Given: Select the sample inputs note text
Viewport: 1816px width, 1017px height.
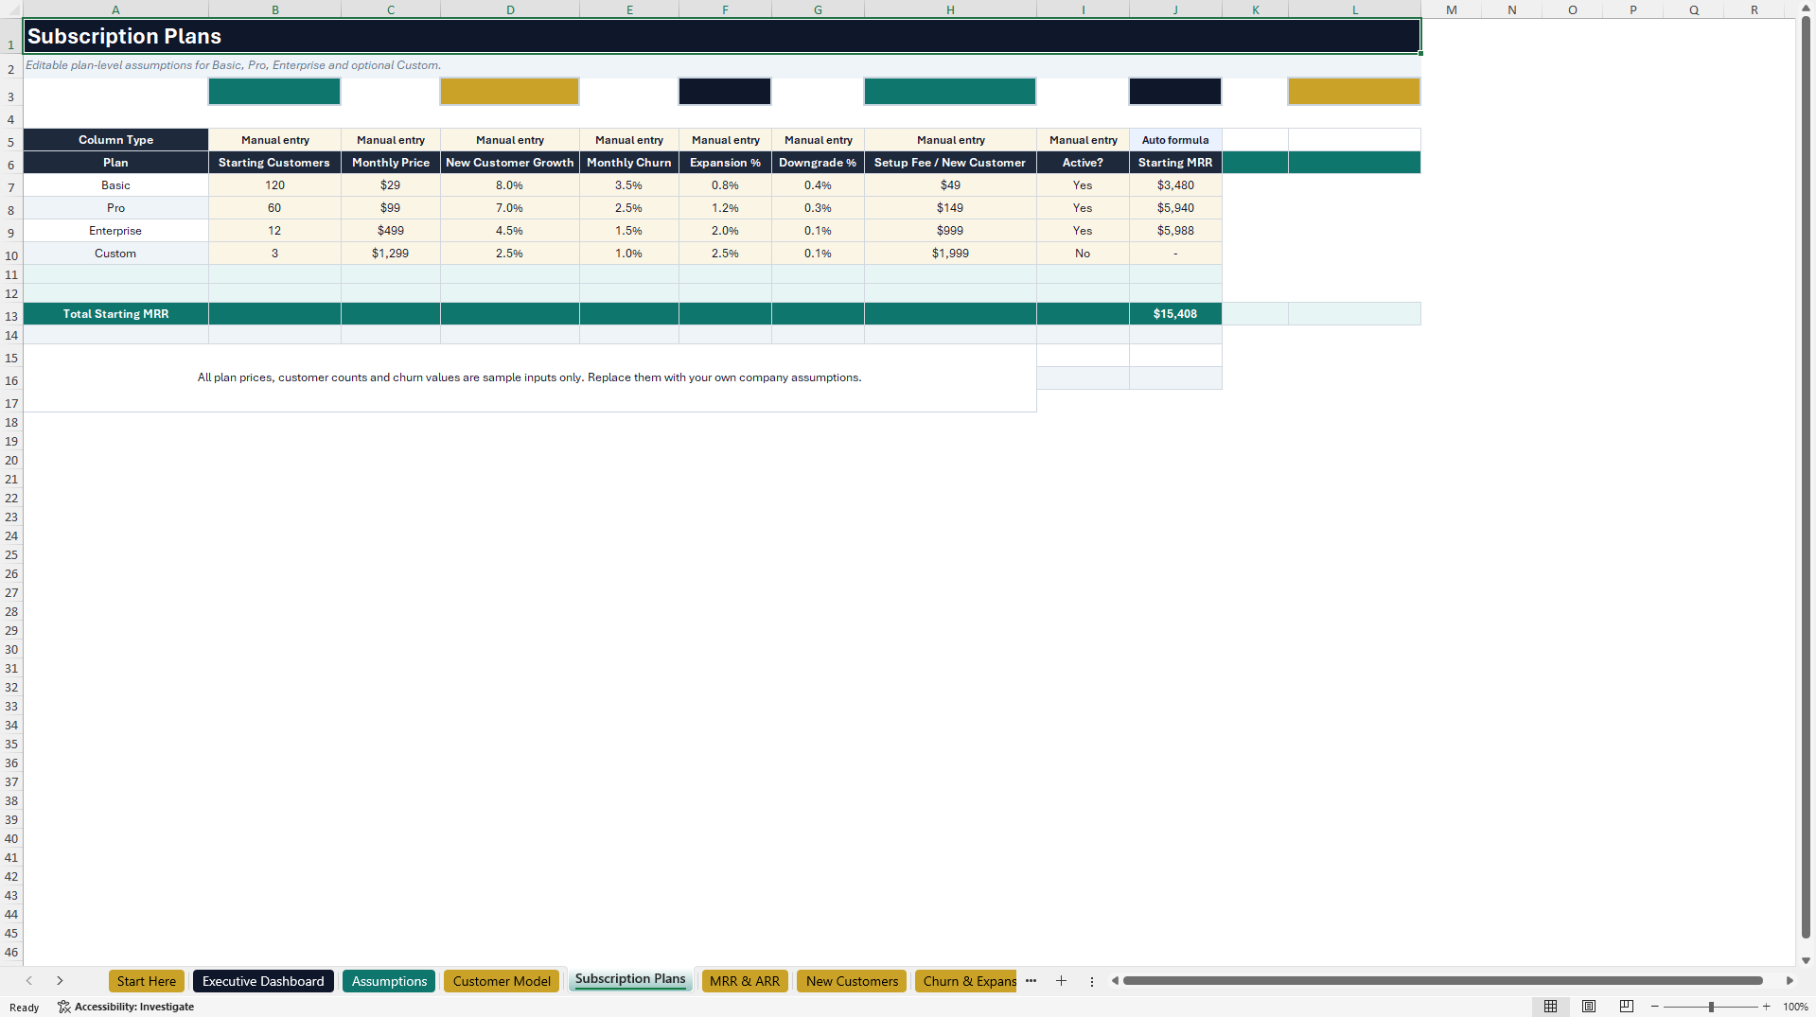Looking at the screenshot, I should coord(529,377).
